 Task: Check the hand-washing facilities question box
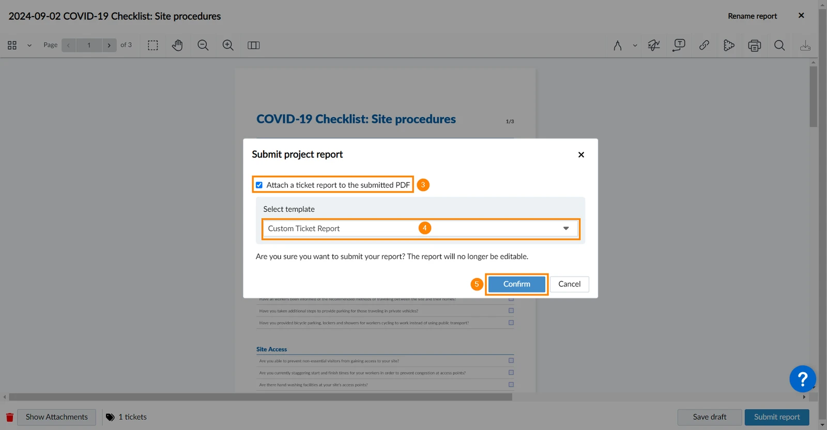point(511,385)
